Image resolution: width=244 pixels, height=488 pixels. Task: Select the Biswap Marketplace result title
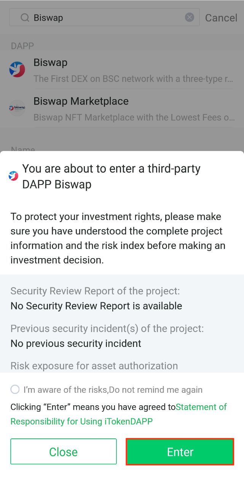[81, 101]
